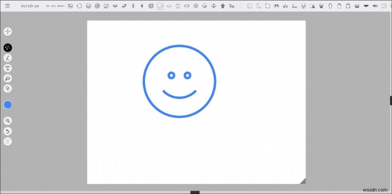Click the 'Do you mean:' label

(x=56, y=6)
